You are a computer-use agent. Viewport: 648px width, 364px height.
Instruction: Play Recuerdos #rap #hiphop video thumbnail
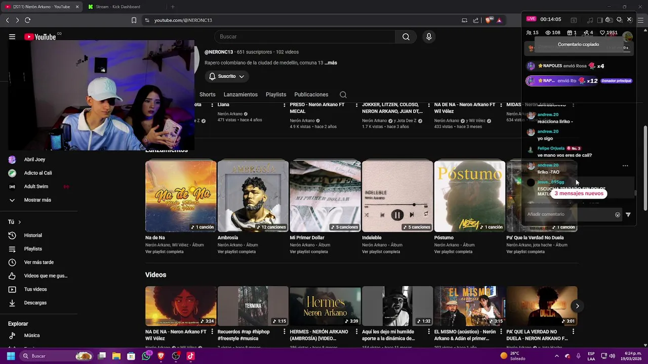[253, 306]
